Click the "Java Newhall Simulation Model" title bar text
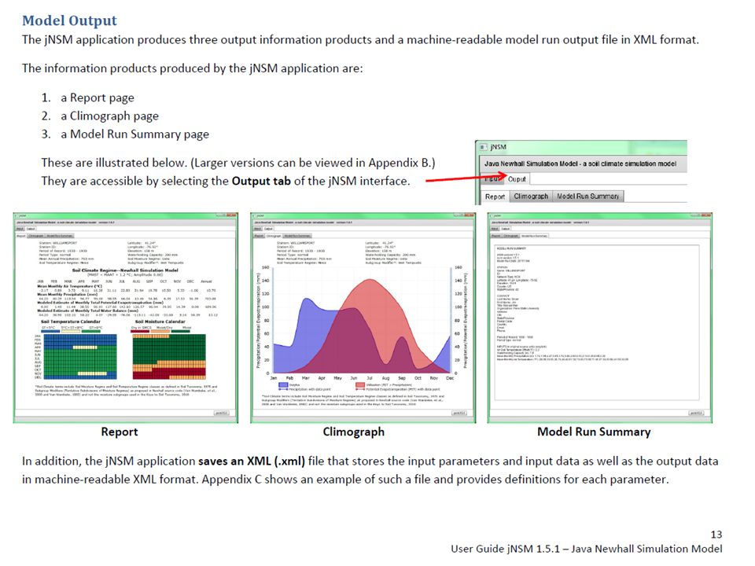This screenshot has height=566, width=755. point(580,164)
